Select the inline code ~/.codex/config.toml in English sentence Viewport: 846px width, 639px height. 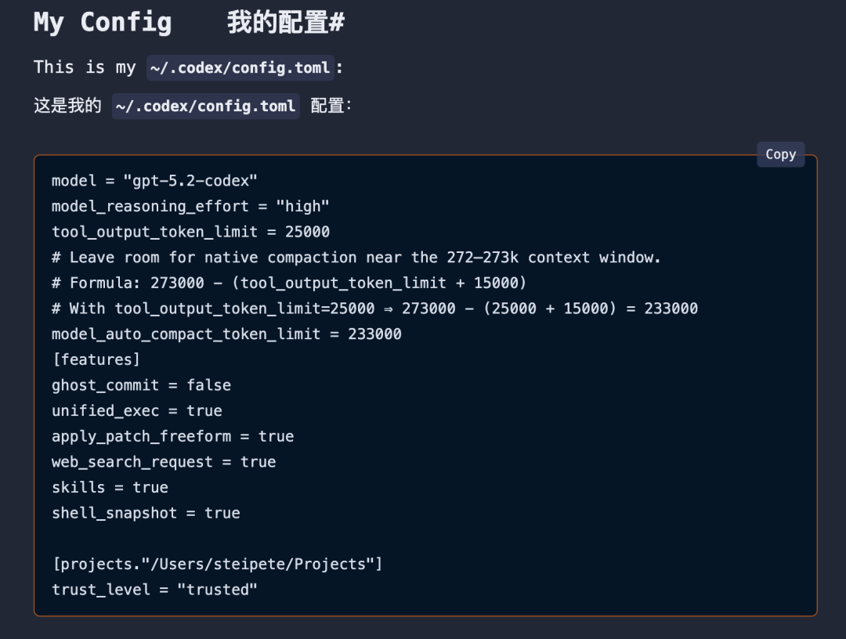pyautogui.click(x=240, y=68)
